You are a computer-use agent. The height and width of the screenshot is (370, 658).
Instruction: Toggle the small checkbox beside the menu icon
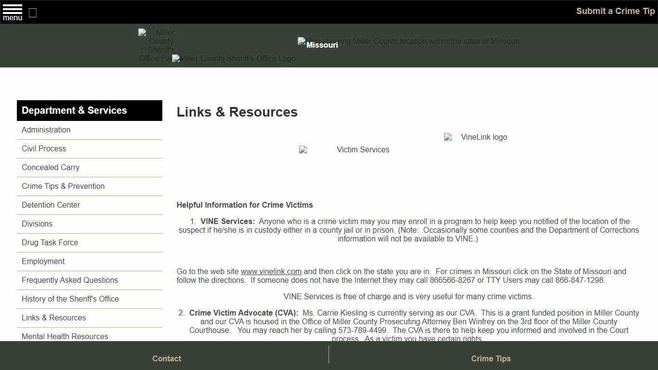pos(32,13)
